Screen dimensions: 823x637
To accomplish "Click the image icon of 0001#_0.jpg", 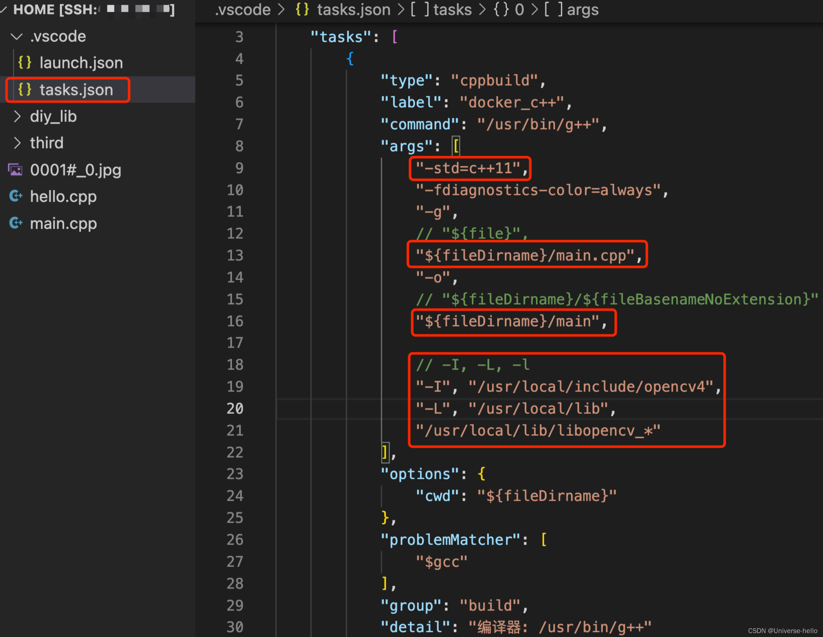I will point(16,170).
